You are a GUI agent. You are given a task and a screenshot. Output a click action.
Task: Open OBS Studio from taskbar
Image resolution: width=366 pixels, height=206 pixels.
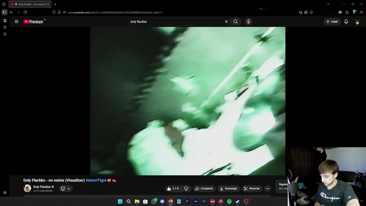click(246, 201)
